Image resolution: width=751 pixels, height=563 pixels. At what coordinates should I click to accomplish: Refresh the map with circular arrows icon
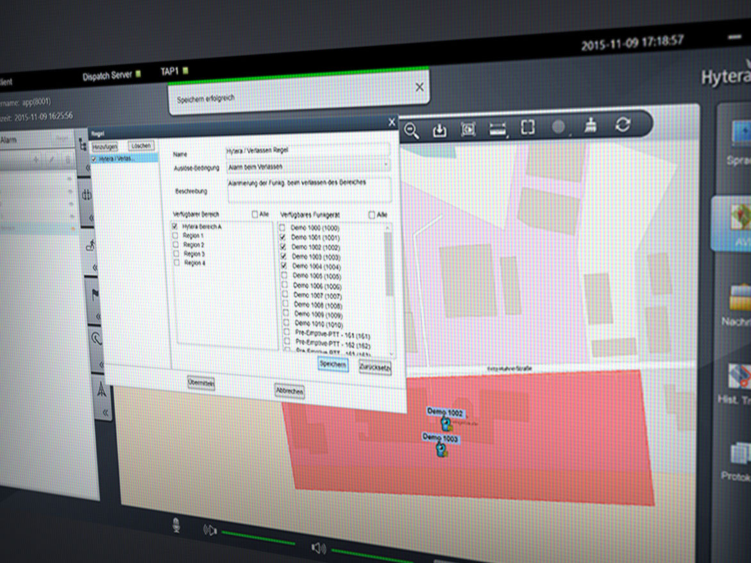click(622, 124)
